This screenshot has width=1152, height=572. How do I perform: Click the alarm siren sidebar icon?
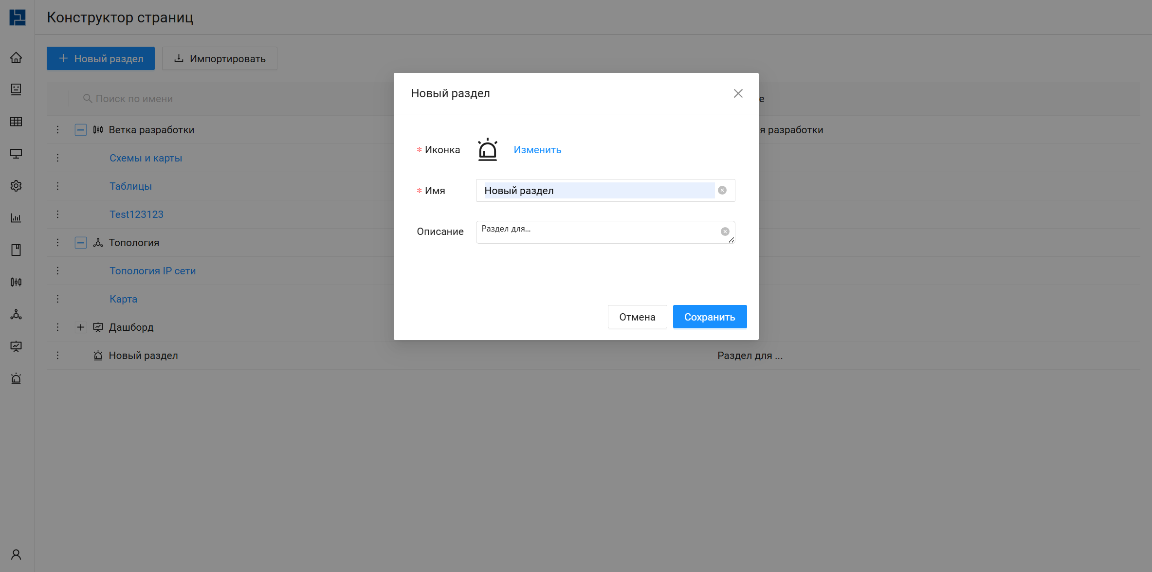pos(16,378)
